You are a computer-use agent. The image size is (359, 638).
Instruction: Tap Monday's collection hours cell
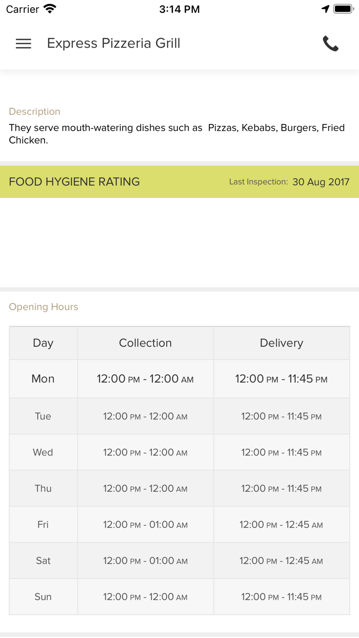[x=145, y=379]
